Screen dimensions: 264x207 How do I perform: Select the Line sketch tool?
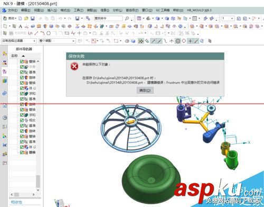tap(36, 33)
